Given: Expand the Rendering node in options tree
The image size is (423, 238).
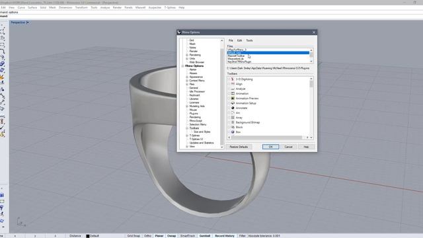Looking at the screenshot, I should coord(187,55).
